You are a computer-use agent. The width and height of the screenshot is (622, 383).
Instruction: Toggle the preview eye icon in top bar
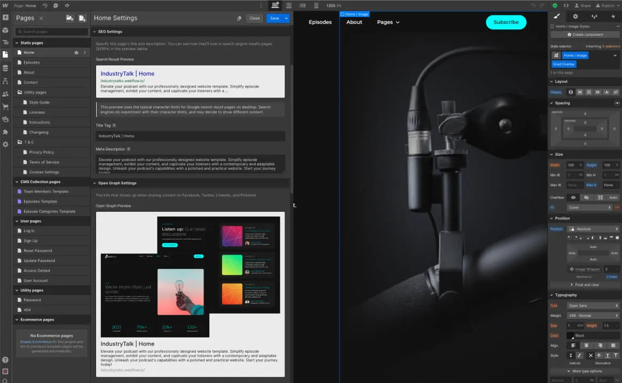pos(67,5)
